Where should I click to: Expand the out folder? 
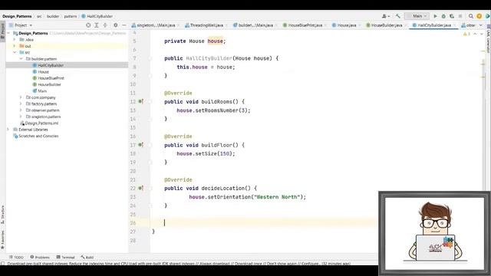15,46
